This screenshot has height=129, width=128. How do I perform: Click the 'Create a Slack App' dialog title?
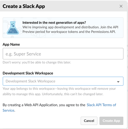tap(24, 6)
